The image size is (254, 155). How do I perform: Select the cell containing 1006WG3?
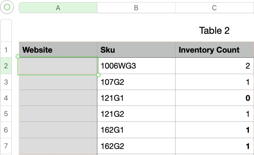pyautogui.click(x=136, y=66)
